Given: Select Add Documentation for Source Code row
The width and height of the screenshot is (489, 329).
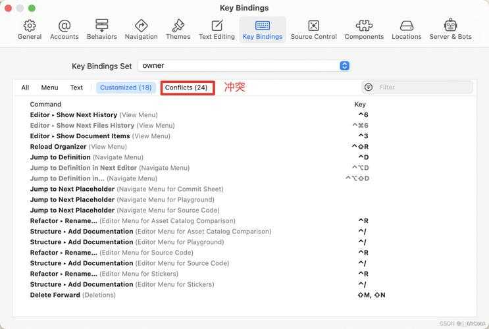Looking at the screenshot, I should click(x=245, y=263).
